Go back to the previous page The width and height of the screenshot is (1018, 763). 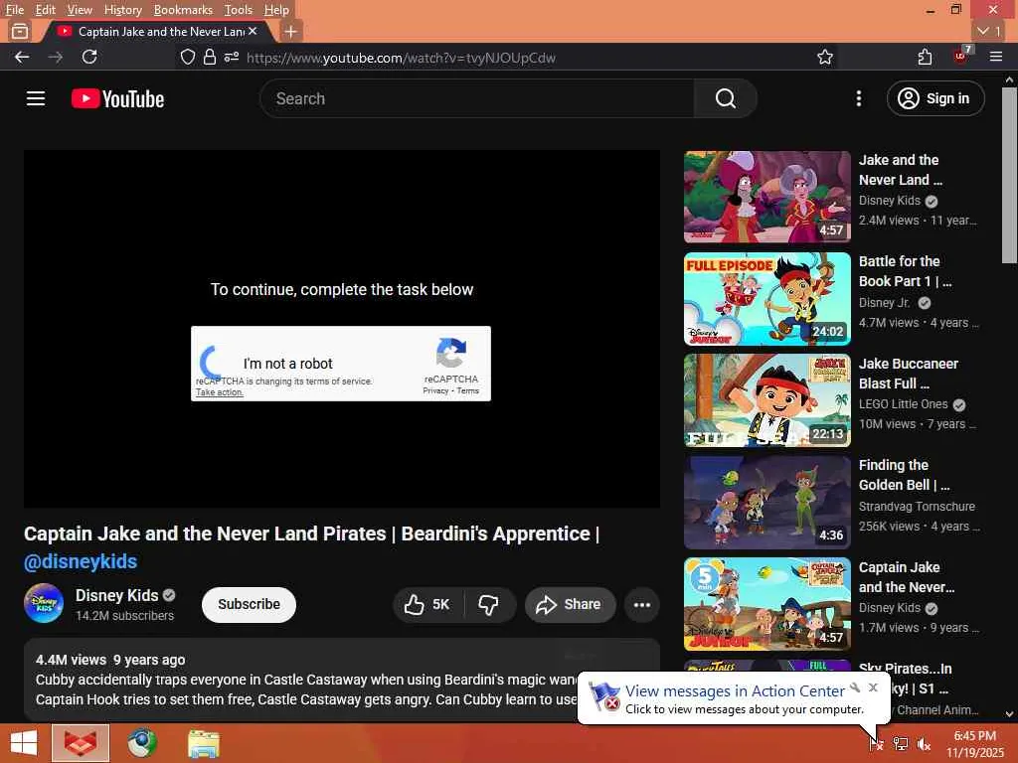22,57
